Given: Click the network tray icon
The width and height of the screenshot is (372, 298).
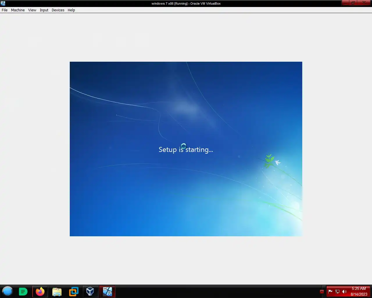Looking at the screenshot, I should pyautogui.click(x=337, y=291).
